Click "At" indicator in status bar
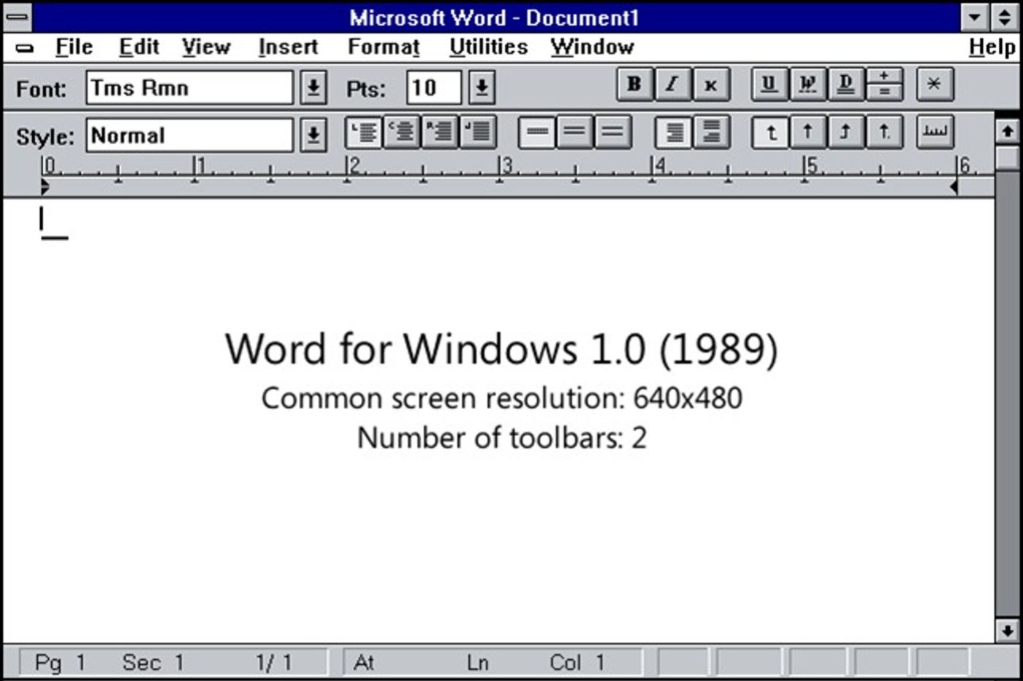Image resolution: width=1023 pixels, height=681 pixels. 364,663
